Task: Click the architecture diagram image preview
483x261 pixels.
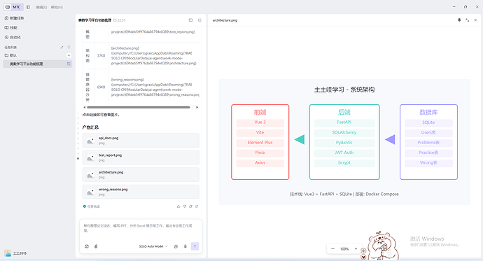Action: pos(344,142)
